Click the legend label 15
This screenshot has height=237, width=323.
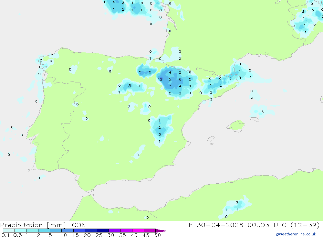(x=76, y=235)
